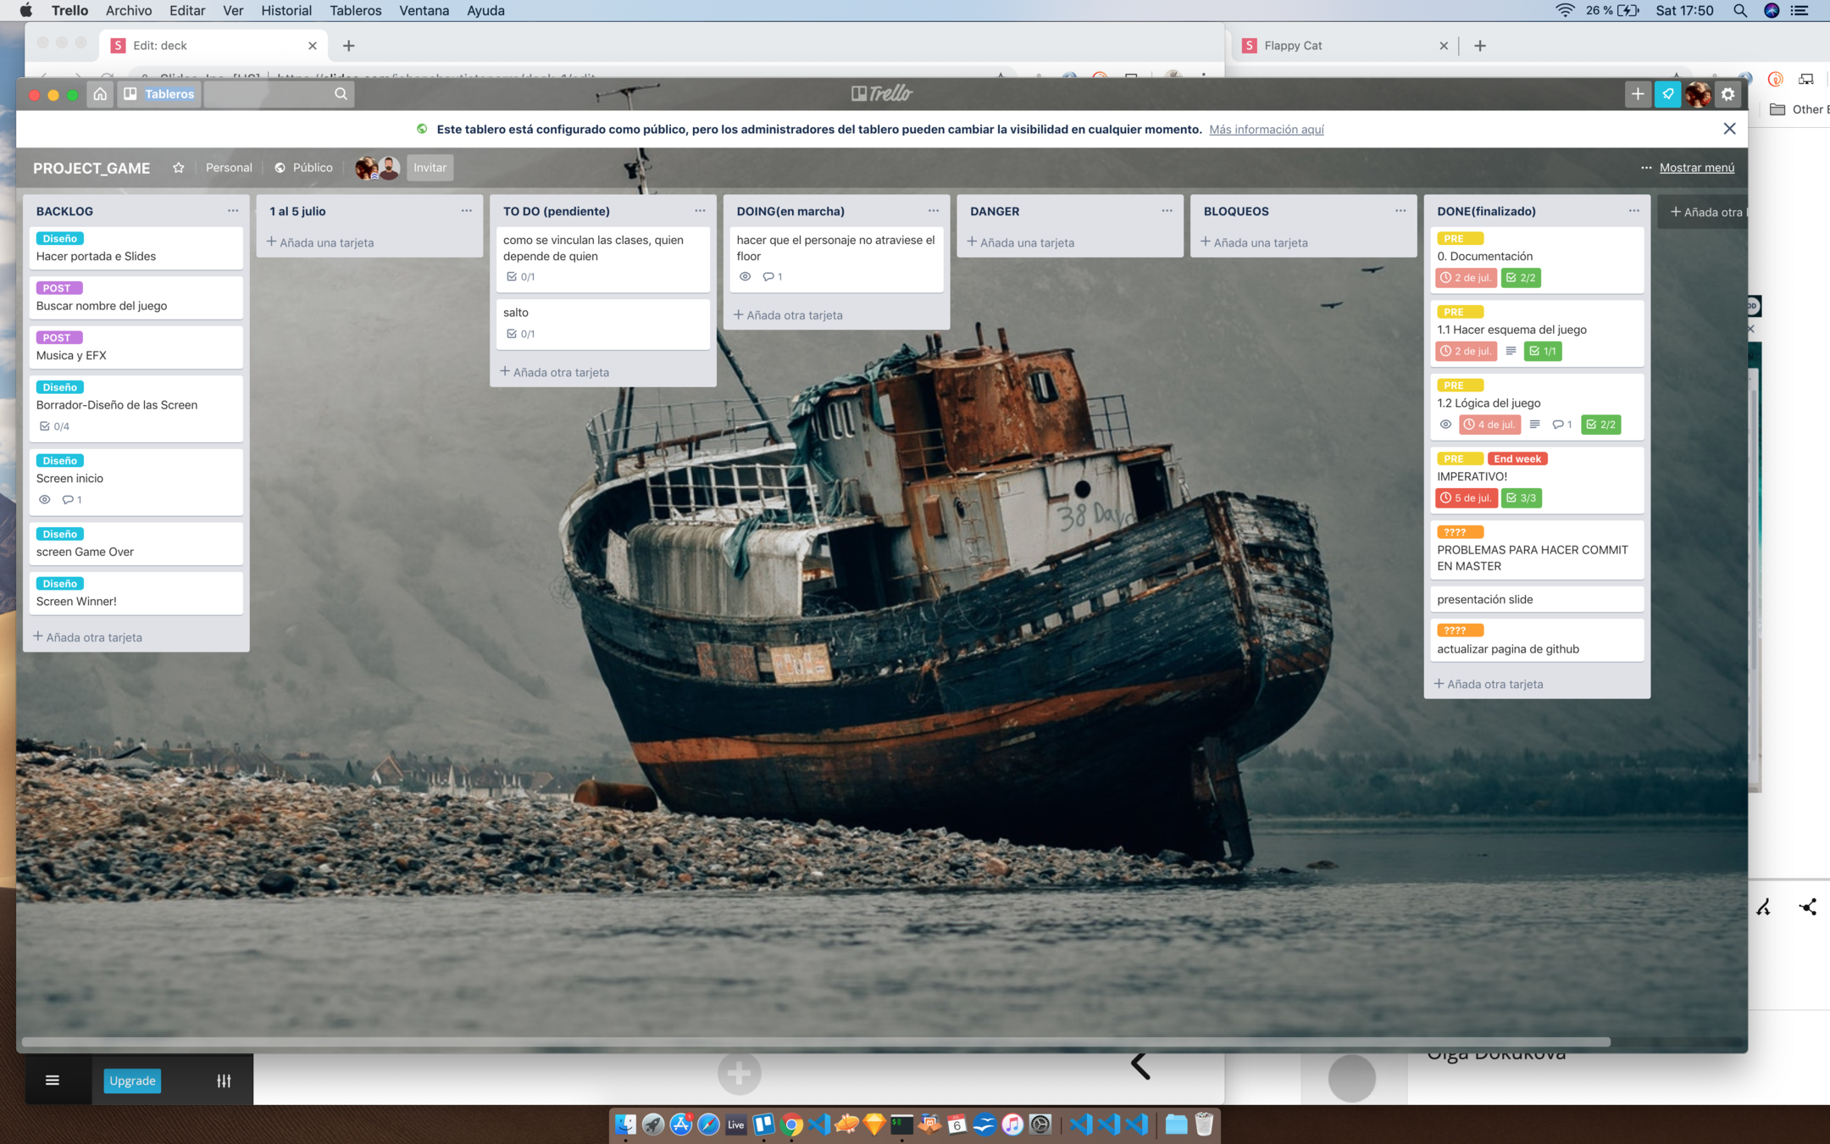Open Trello settings gear icon
The width and height of the screenshot is (1830, 1144).
(1728, 94)
